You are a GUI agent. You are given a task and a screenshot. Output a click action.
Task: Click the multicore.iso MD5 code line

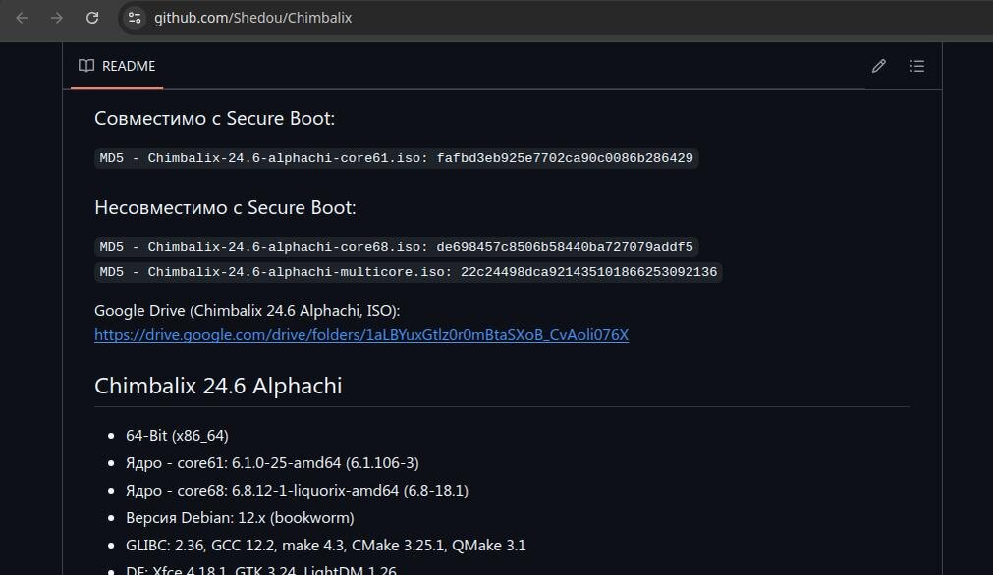pyautogui.click(x=409, y=272)
